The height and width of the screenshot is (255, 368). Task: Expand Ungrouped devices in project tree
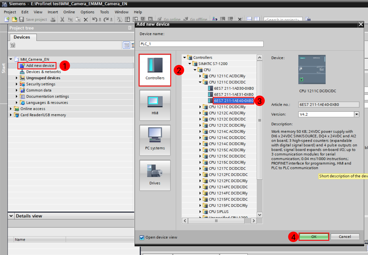17,78
